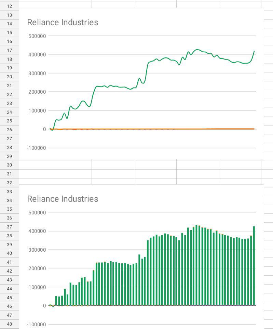
Task: Select row header 12
Action: (x=10, y=6)
